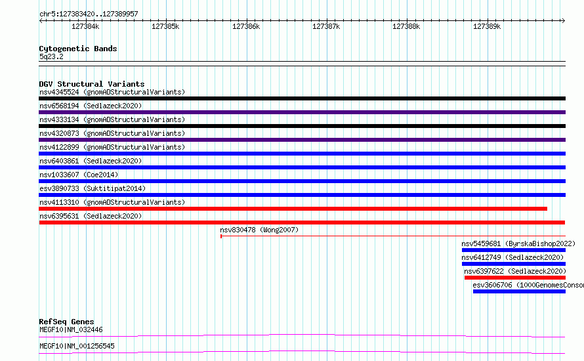Click the blue bar under nsv5459681
Viewport: 584px width, 361px height.
point(514,250)
